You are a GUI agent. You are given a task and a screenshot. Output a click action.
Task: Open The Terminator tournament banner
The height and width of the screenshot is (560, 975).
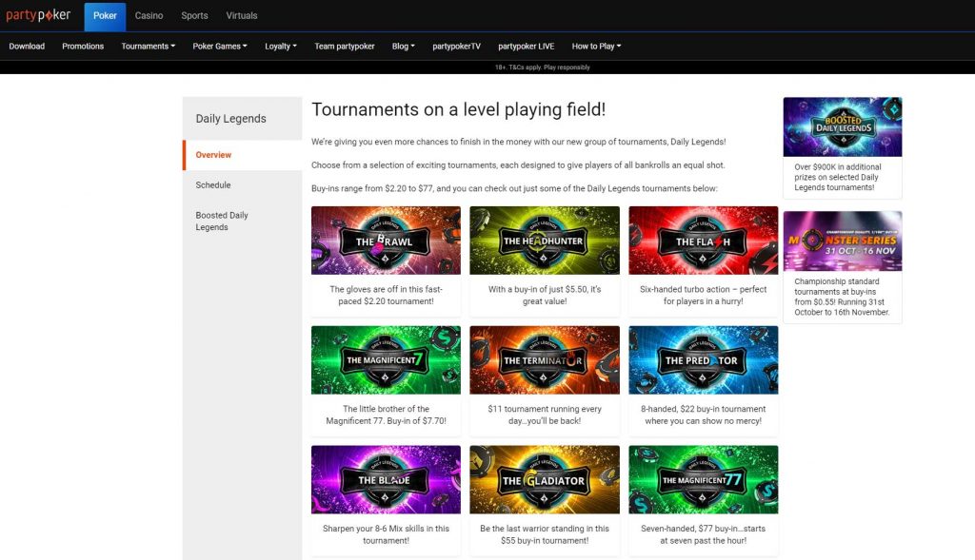click(544, 360)
